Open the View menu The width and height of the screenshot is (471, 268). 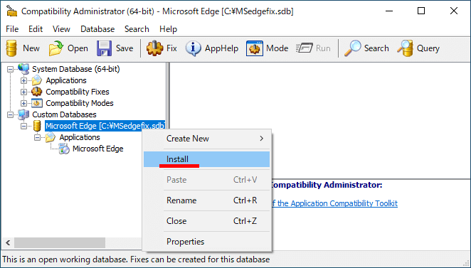point(61,29)
